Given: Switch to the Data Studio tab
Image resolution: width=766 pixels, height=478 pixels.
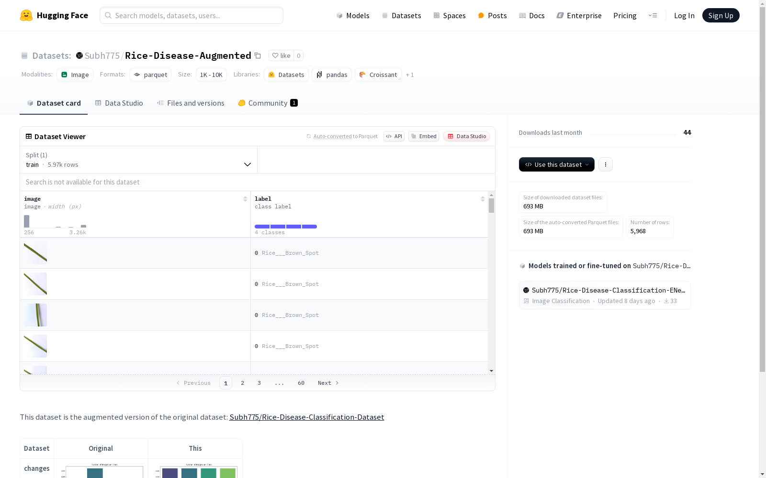Looking at the screenshot, I should pos(119,103).
